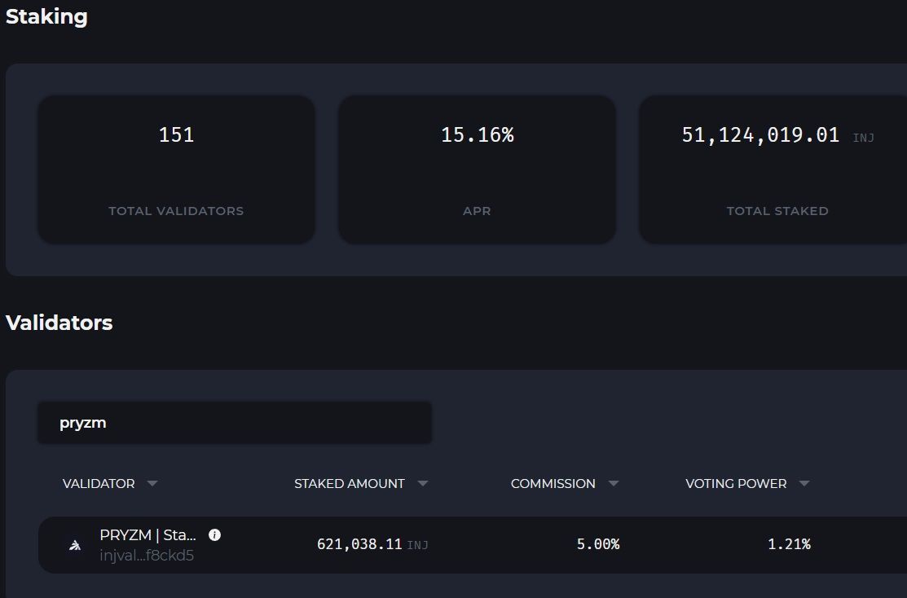907x598 pixels.
Task: Open the PRYZM | Sta... validator name
Action: [147, 535]
